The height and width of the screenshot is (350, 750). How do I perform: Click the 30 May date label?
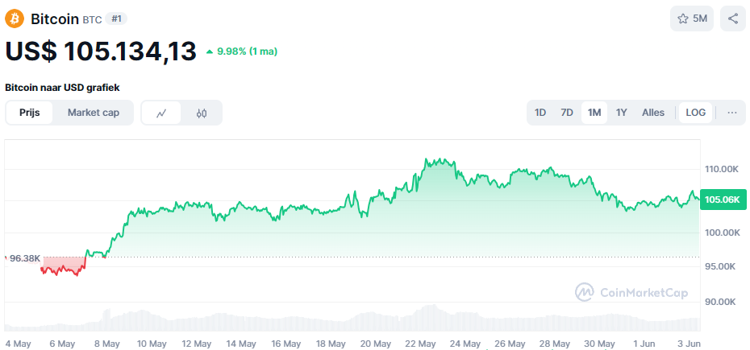[x=599, y=344]
